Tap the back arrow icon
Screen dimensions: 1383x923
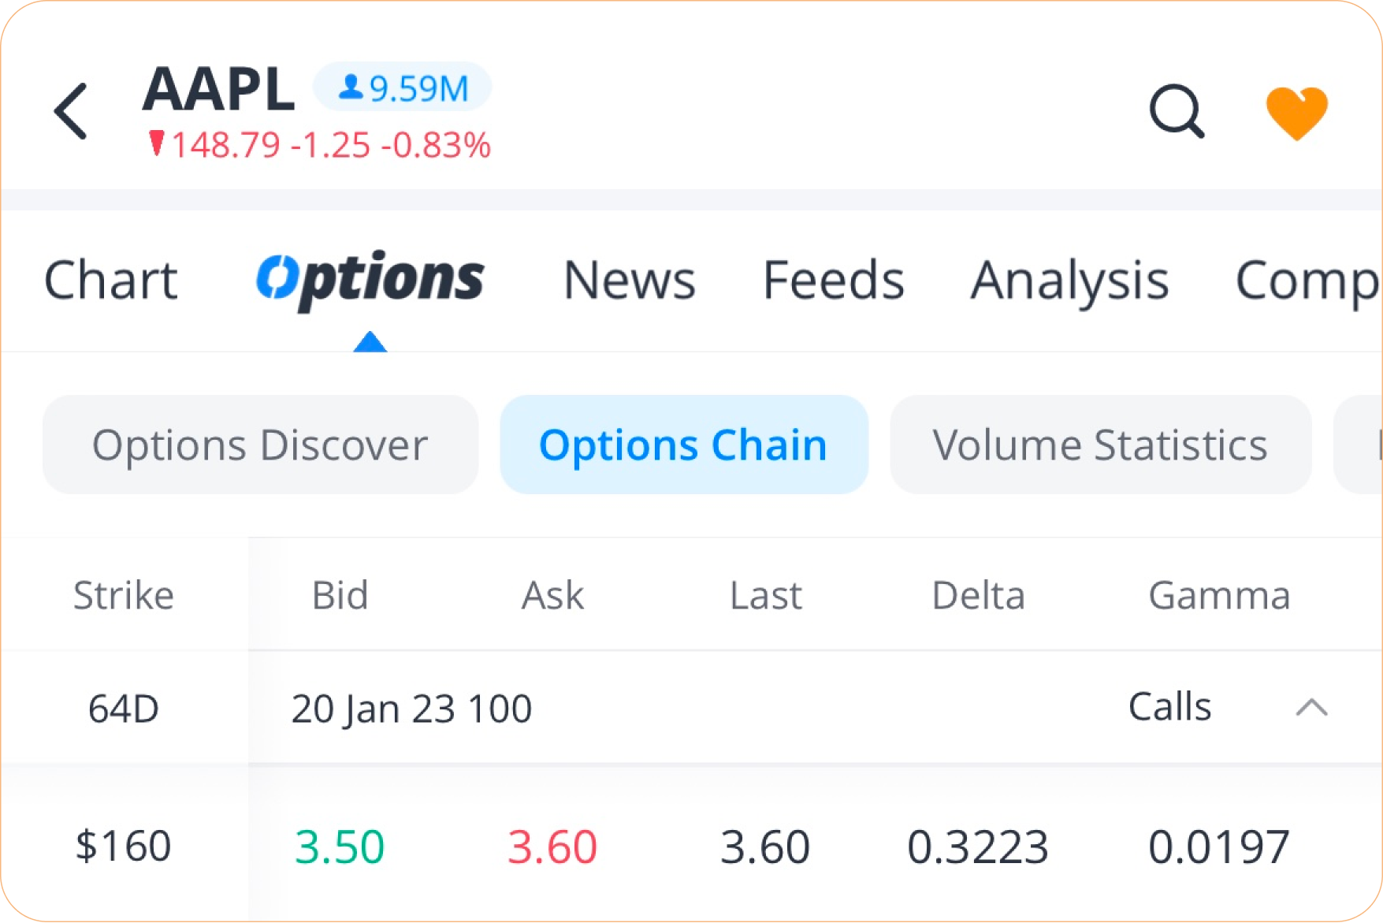(x=72, y=112)
